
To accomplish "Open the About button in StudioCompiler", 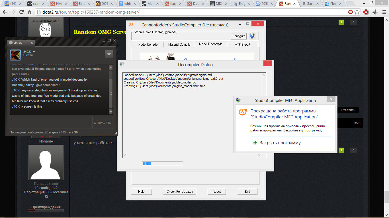I will pyautogui.click(x=217, y=192).
